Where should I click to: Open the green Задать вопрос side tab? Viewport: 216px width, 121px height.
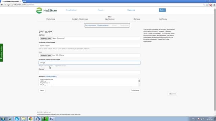[x=1, y=52]
